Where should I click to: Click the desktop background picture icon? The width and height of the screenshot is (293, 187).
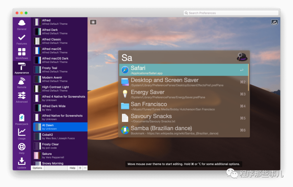coord(275,22)
